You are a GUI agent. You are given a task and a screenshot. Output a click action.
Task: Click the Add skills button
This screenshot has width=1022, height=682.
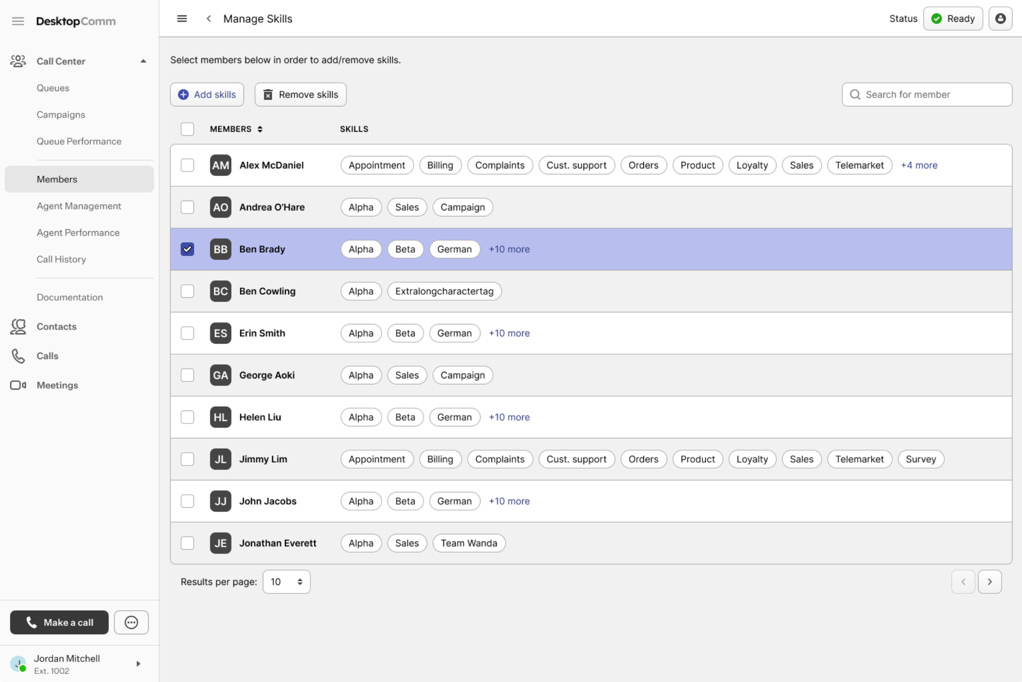point(207,94)
